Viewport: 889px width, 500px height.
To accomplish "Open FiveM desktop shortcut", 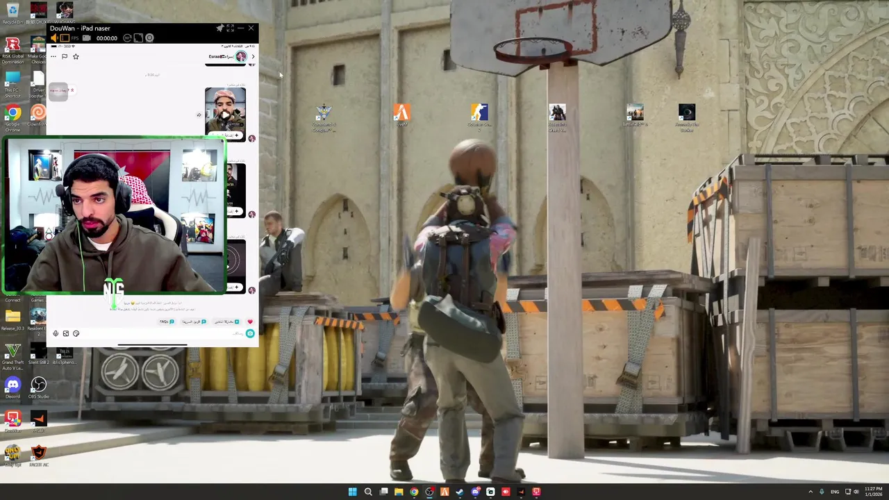I will click(x=401, y=115).
